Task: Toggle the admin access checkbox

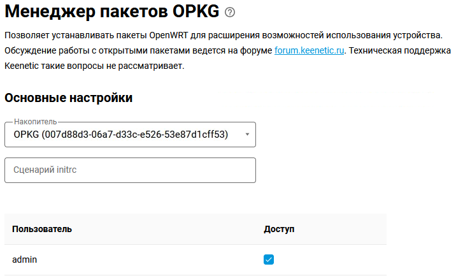Action: point(269,260)
